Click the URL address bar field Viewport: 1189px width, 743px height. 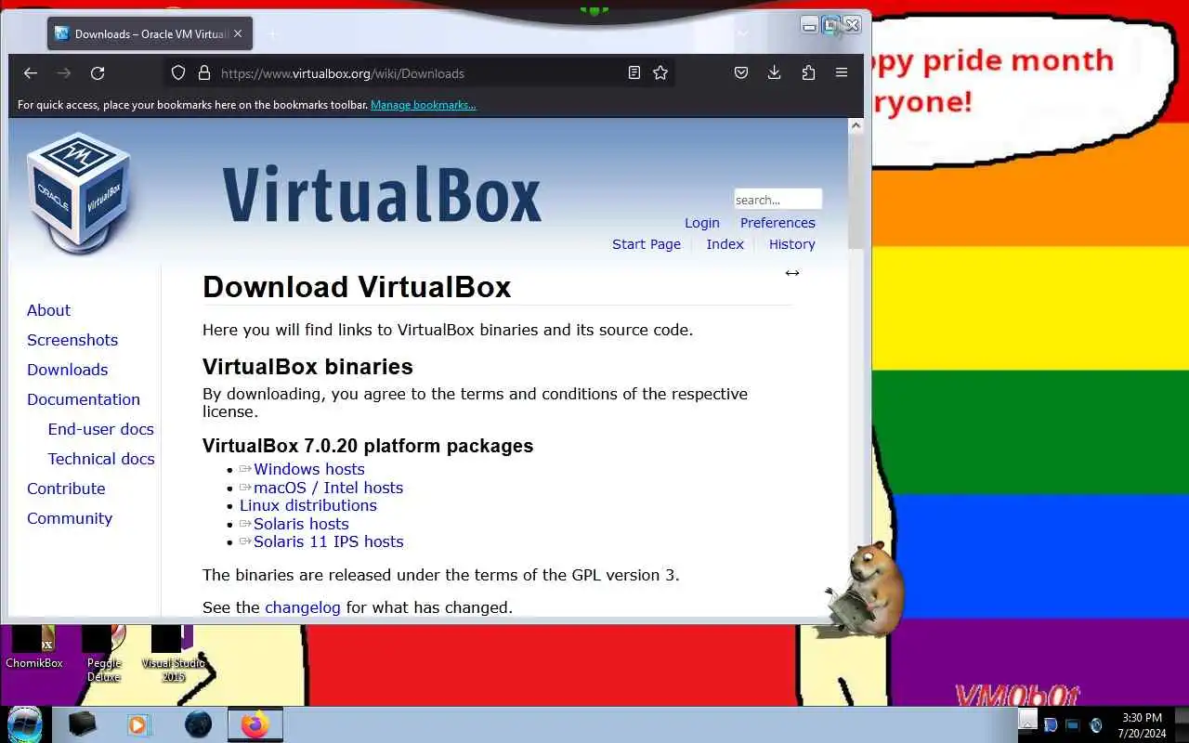click(418, 73)
